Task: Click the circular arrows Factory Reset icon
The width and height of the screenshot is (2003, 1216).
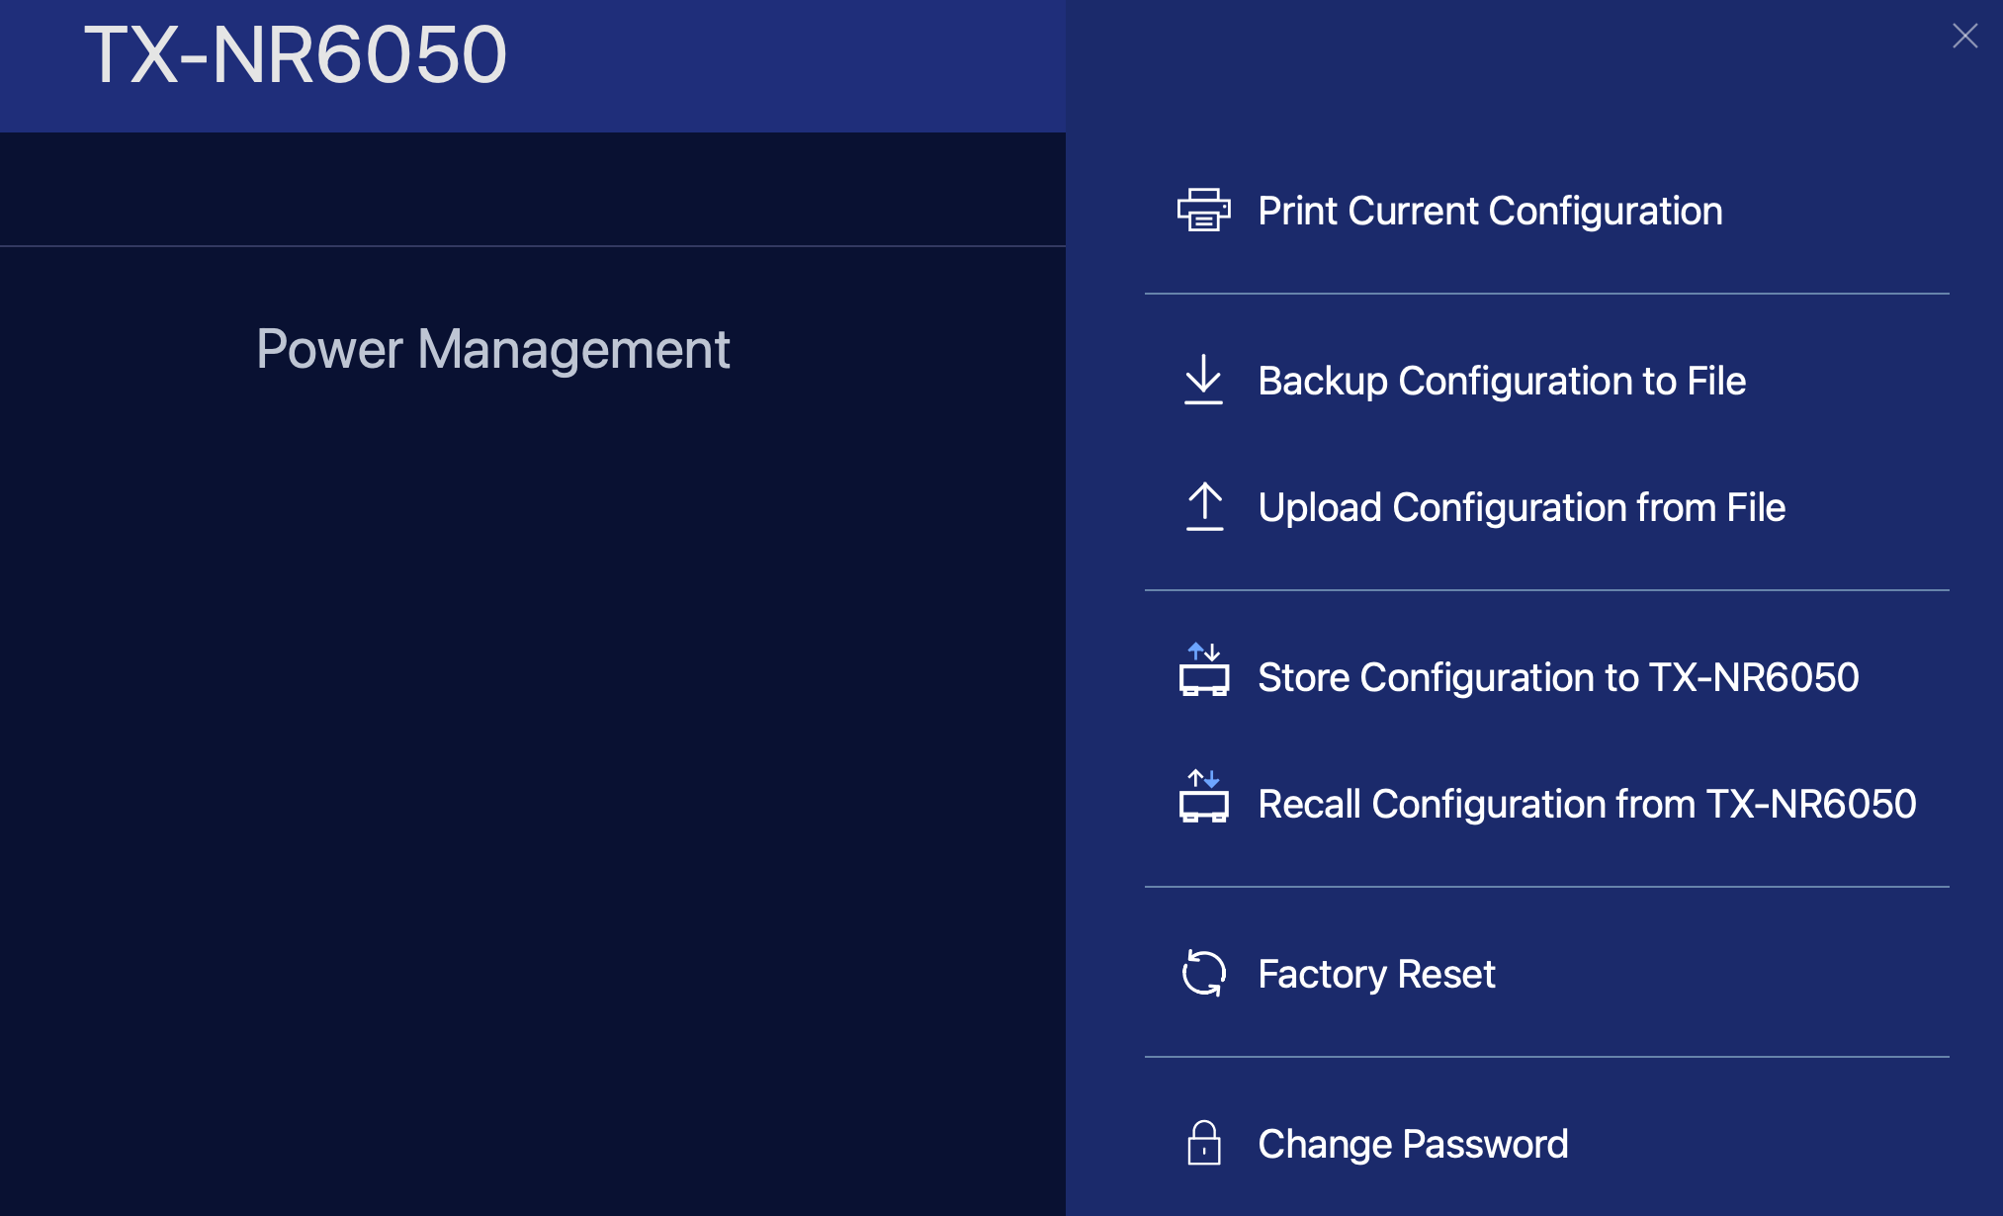Action: pyautogui.click(x=1203, y=973)
